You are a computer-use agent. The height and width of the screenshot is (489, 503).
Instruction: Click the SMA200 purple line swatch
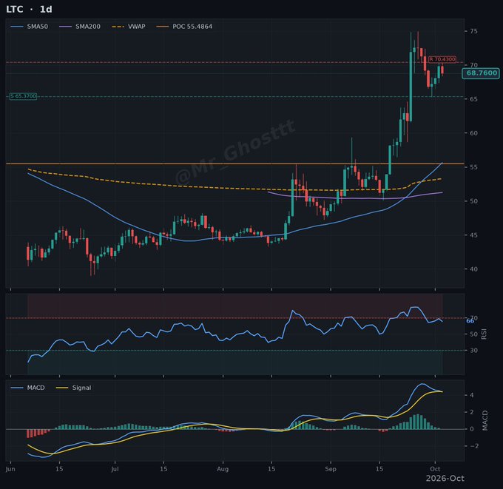[x=65, y=27]
